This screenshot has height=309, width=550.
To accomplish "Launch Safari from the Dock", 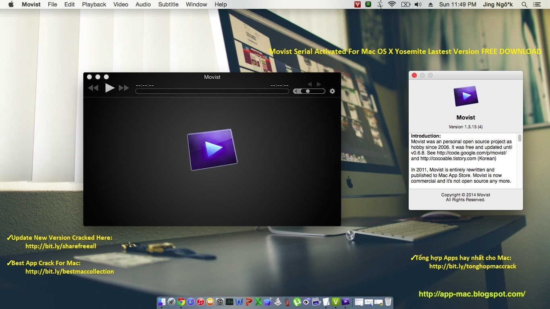I will coord(191,302).
